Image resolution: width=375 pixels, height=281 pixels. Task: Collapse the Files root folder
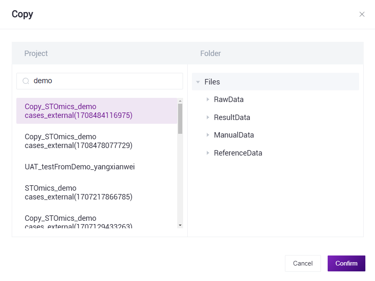(x=198, y=82)
